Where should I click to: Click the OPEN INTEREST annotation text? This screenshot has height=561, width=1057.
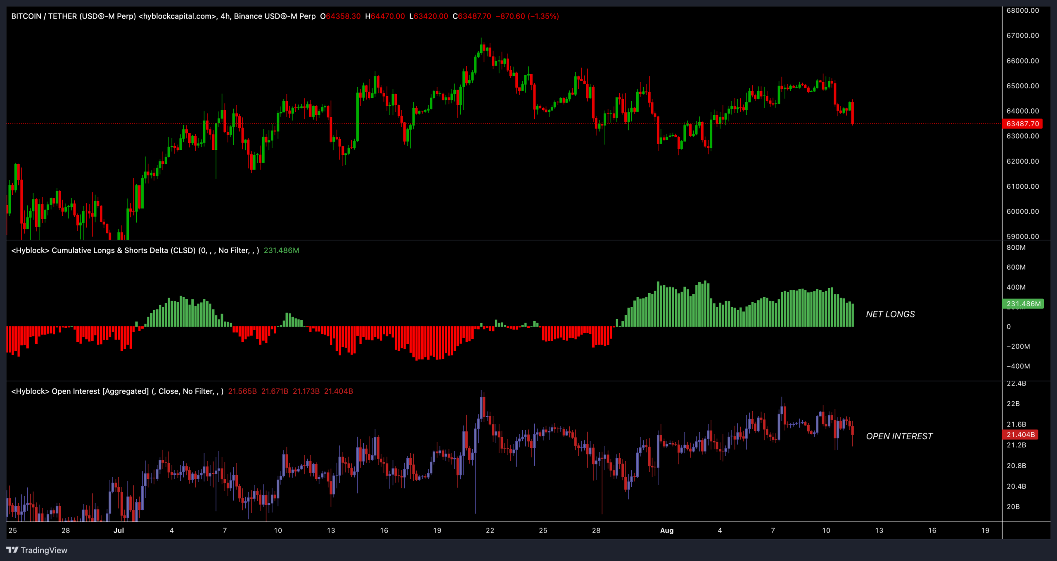pyautogui.click(x=899, y=436)
